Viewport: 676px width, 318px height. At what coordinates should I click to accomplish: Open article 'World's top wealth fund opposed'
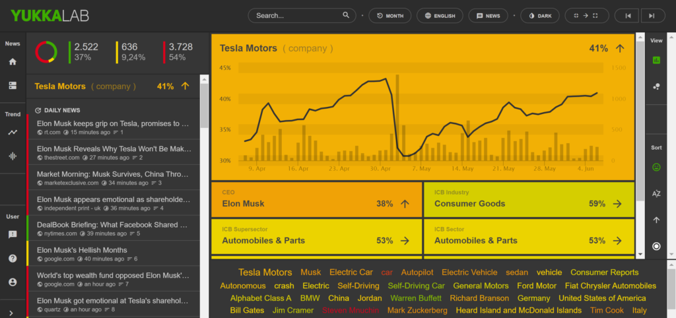[113, 279]
